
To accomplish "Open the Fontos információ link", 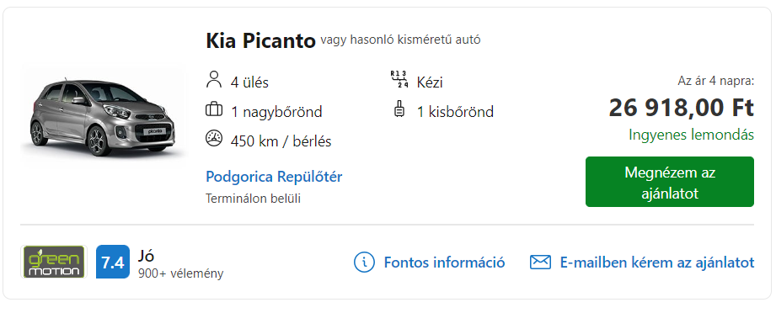I will [x=444, y=262].
